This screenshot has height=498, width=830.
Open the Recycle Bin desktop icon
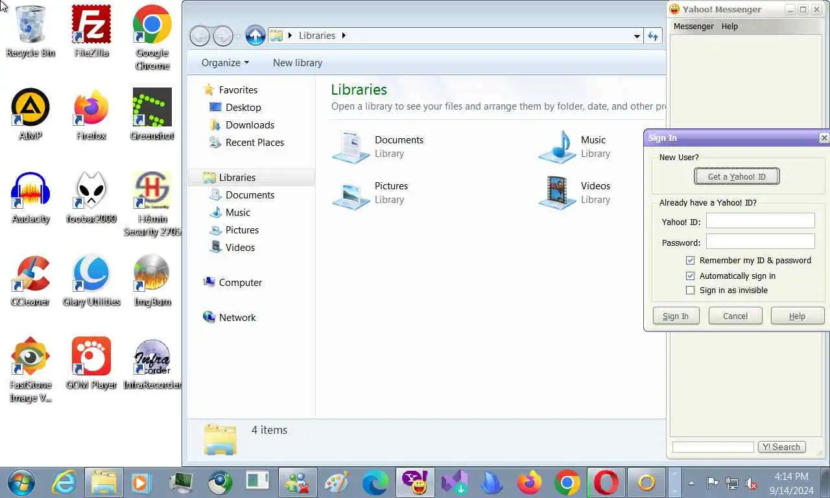30,31
